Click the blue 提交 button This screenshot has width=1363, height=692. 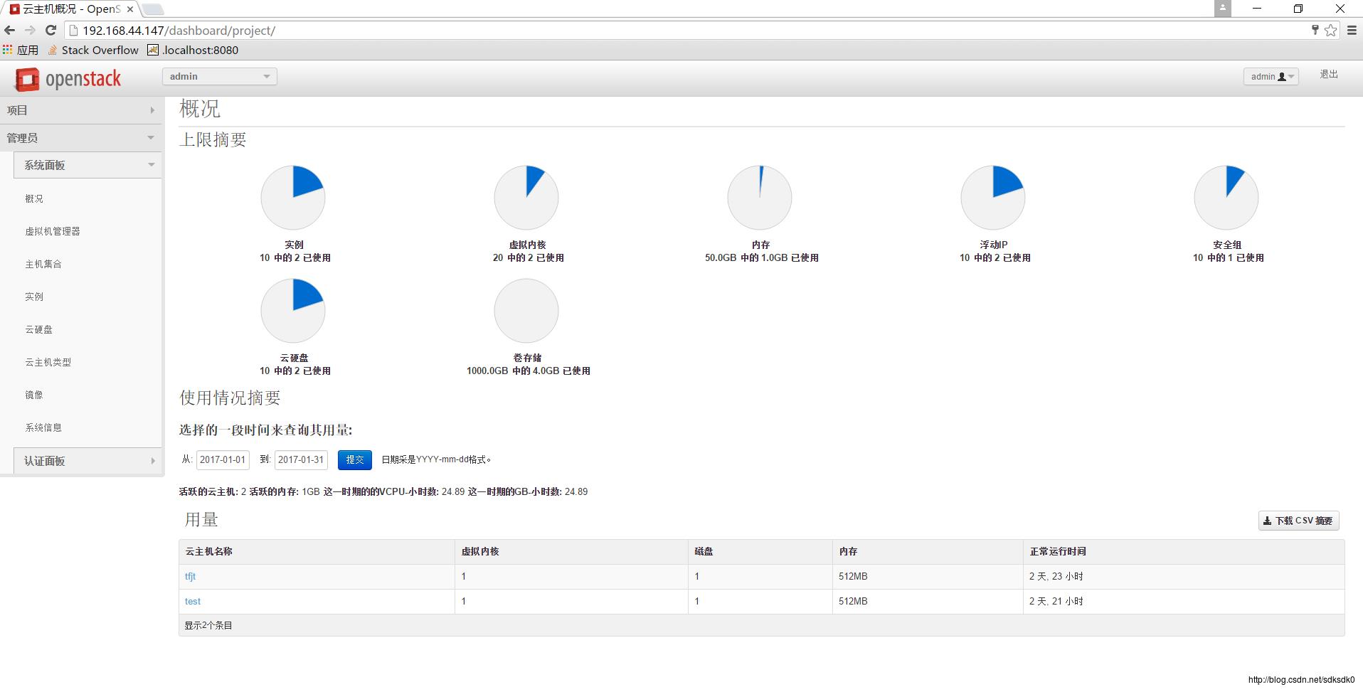click(355, 459)
